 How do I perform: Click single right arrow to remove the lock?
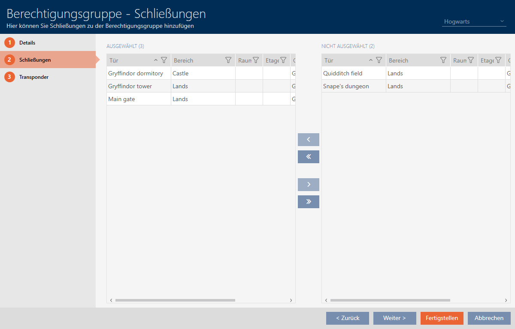pos(308,185)
